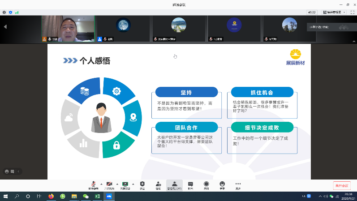
Task: Collapse the participant video strip chevron
Action: pyautogui.click(x=354, y=42)
